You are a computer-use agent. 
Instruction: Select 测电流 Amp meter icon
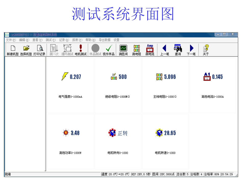coord(150,48)
